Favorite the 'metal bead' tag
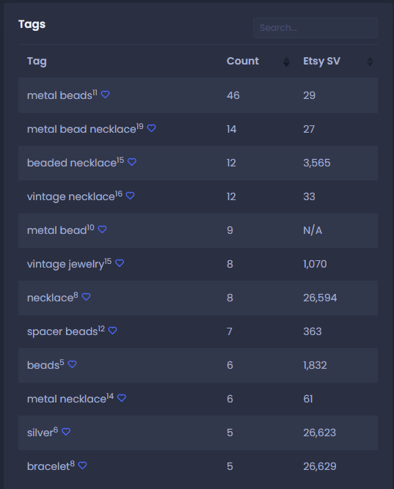Viewport: 394px width, 489px height. [103, 229]
